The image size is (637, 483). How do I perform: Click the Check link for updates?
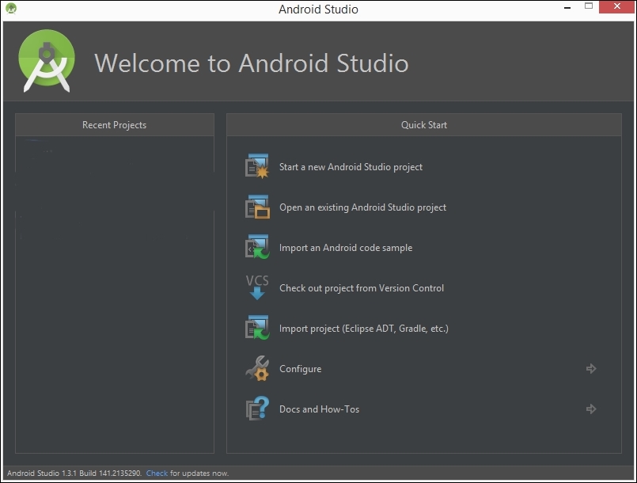[157, 473]
